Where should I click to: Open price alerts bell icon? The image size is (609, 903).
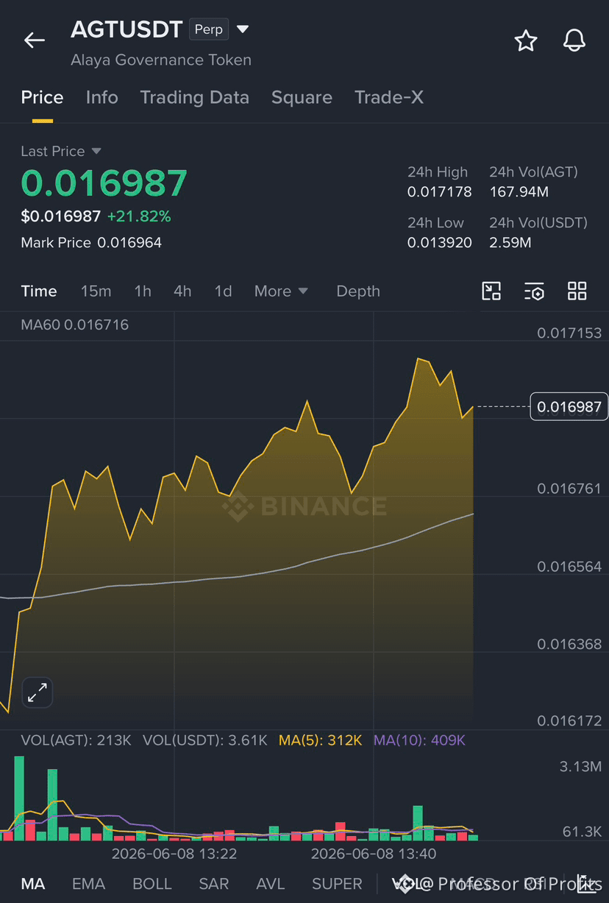[574, 40]
